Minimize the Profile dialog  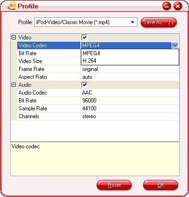(167, 6)
